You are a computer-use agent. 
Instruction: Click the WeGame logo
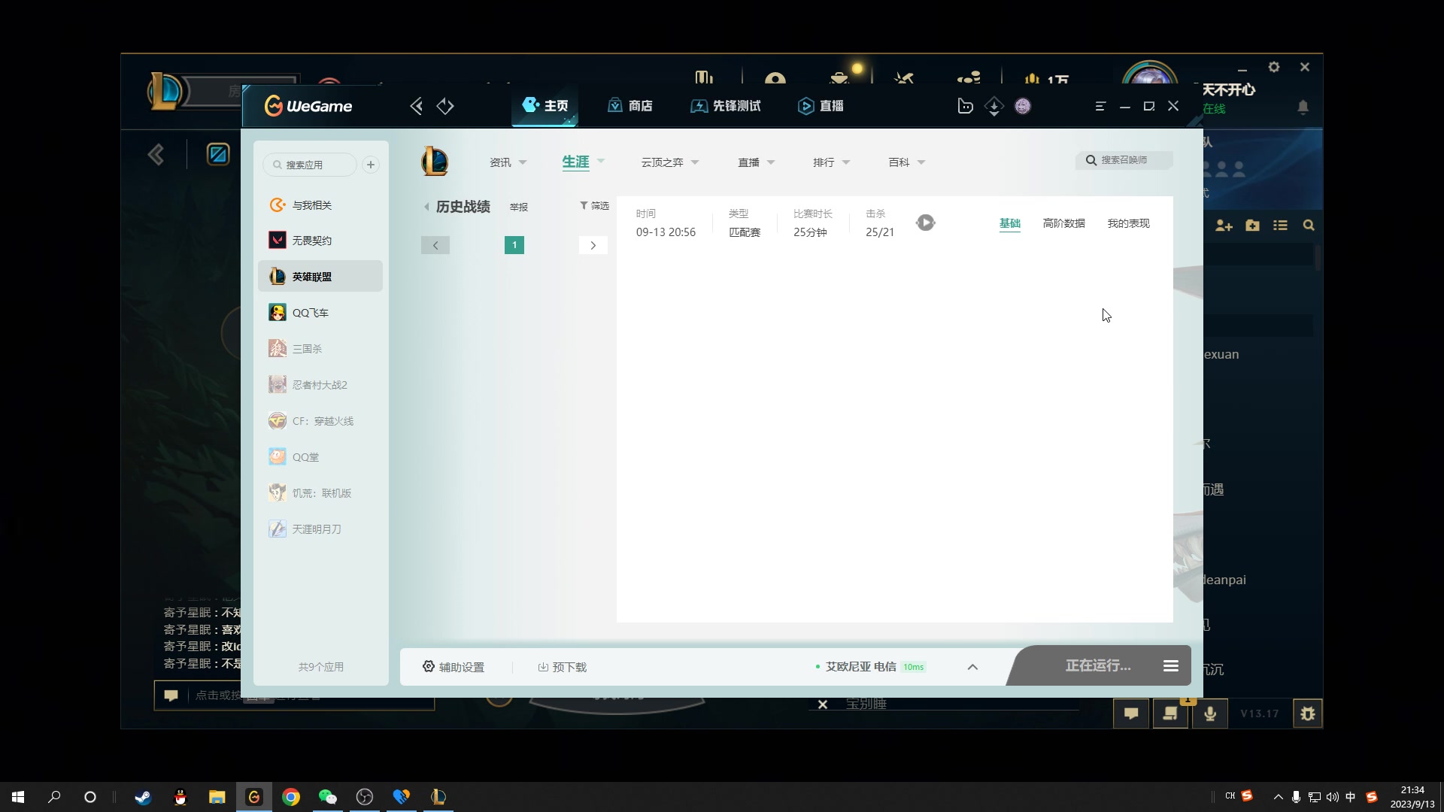click(308, 106)
